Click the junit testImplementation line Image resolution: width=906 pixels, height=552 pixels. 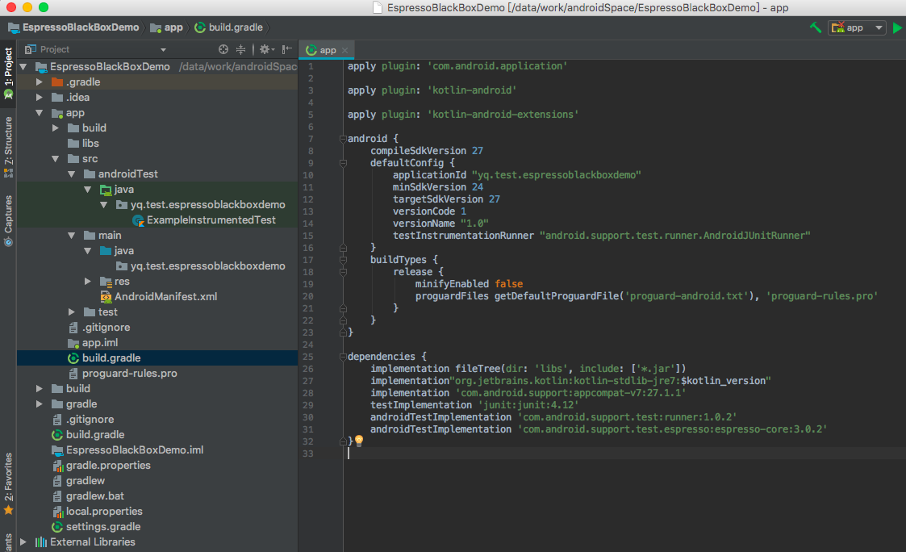coord(474,405)
